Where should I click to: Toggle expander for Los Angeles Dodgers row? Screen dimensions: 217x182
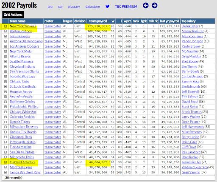6,46
